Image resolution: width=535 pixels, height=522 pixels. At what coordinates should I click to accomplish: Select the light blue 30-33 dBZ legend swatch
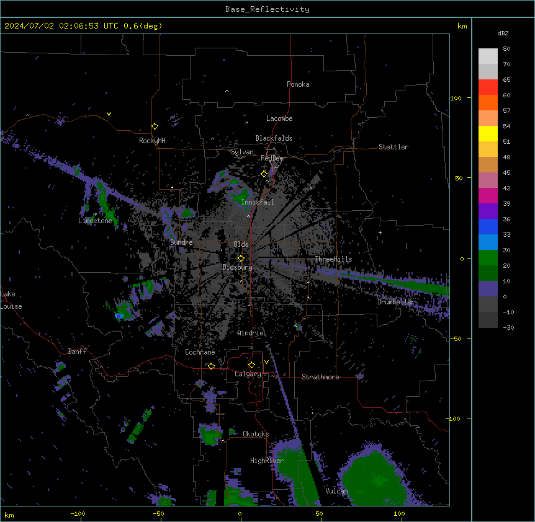coord(488,242)
